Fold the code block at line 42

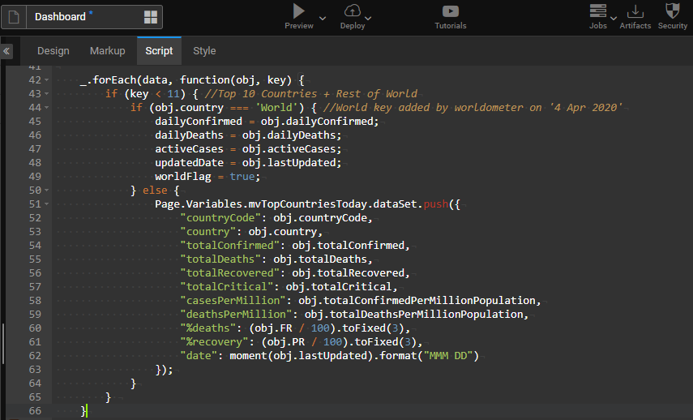48,80
